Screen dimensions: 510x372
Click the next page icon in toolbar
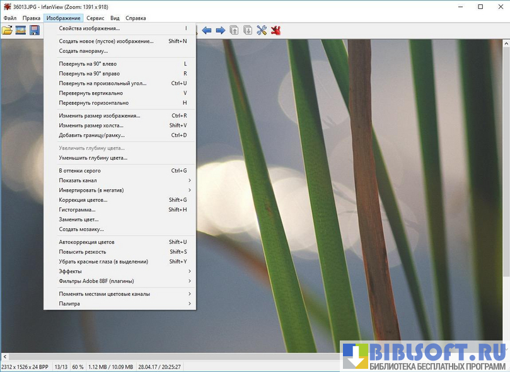point(248,30)
